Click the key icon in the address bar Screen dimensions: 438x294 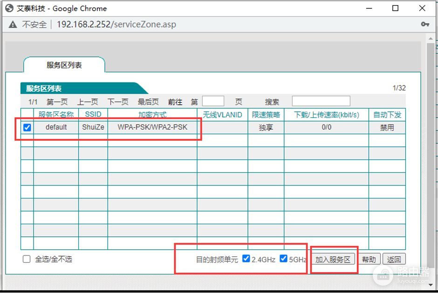click(425, 24)
